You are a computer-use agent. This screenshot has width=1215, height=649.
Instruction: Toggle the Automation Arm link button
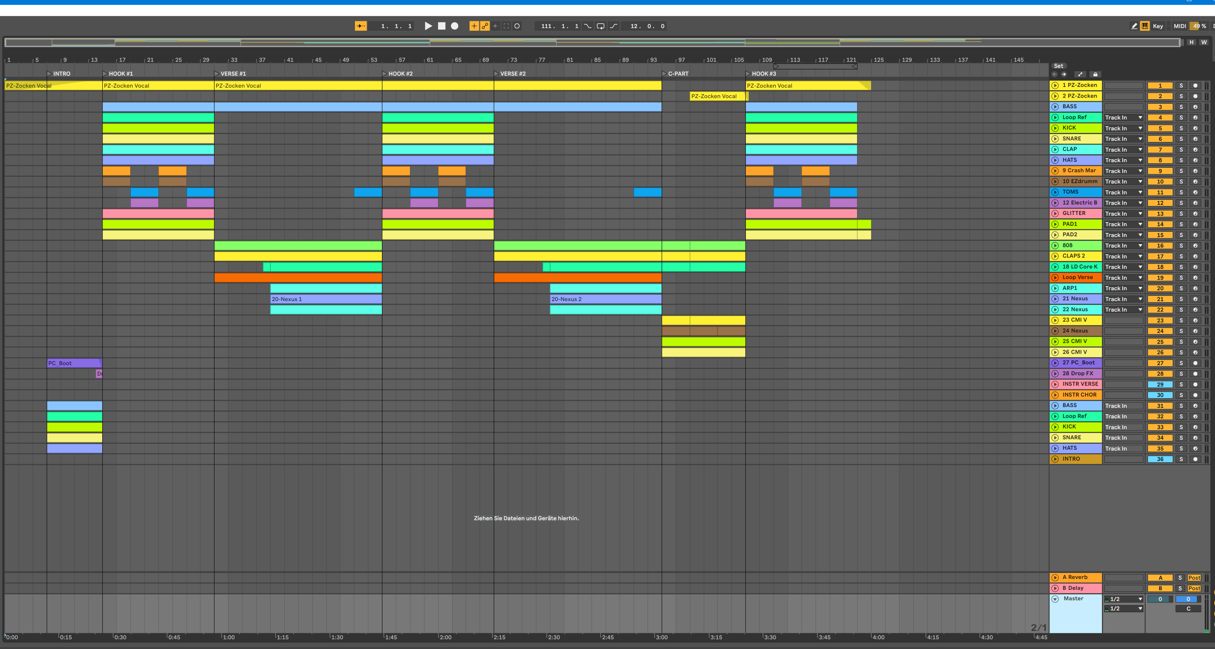[x=485, y=26]
